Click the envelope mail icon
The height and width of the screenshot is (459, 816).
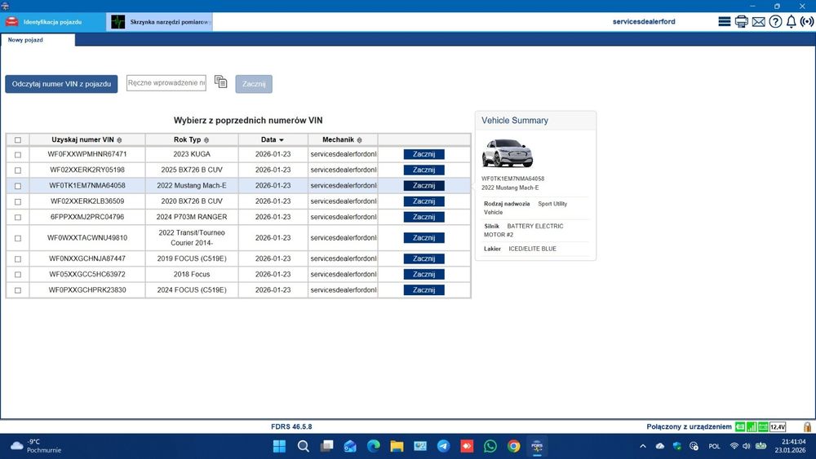coord(758,22)
